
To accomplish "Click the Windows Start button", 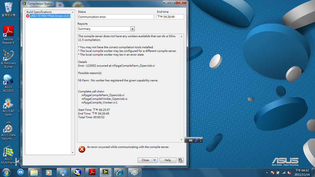I will coord(6,172).
